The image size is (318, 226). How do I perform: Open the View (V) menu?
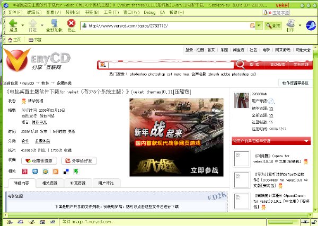pos(54,12)
